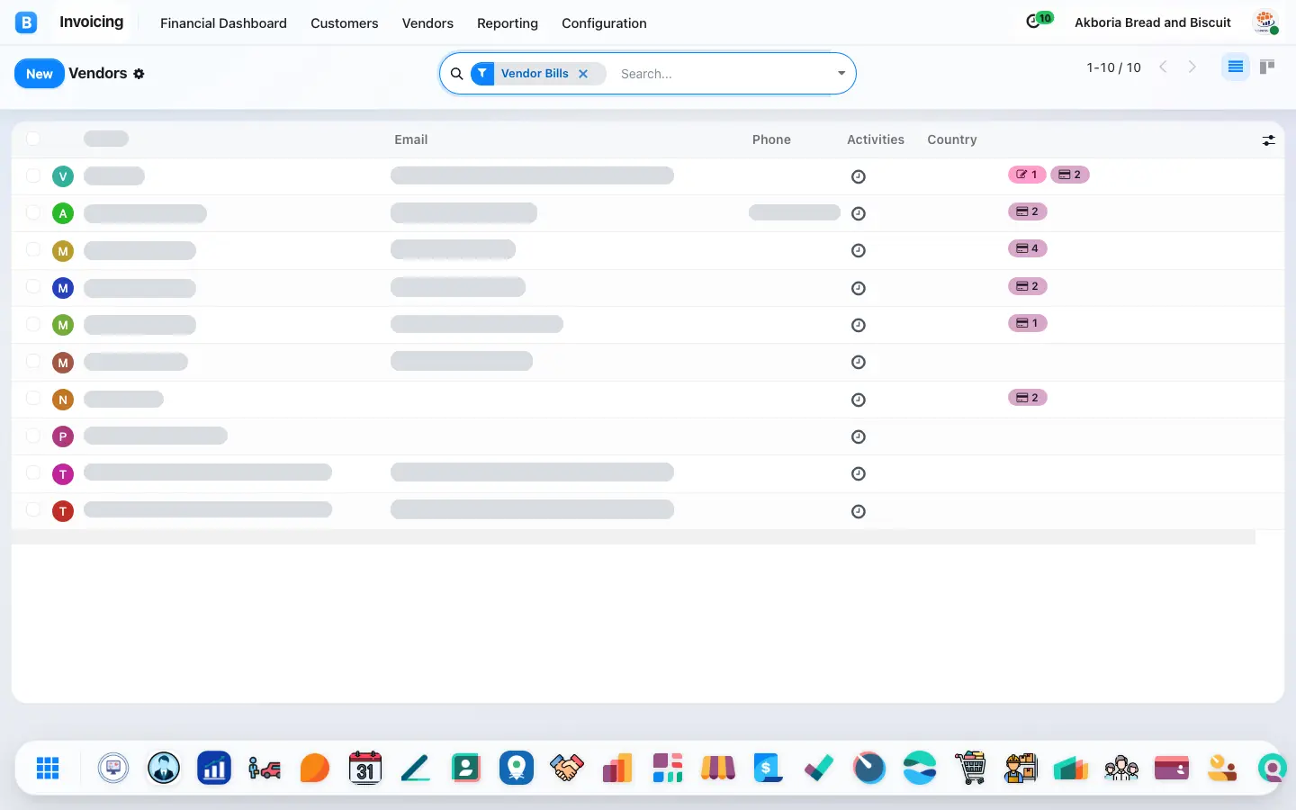Click the New button
This screenshot has width=1296, height=810.
[x=40, y=74]
